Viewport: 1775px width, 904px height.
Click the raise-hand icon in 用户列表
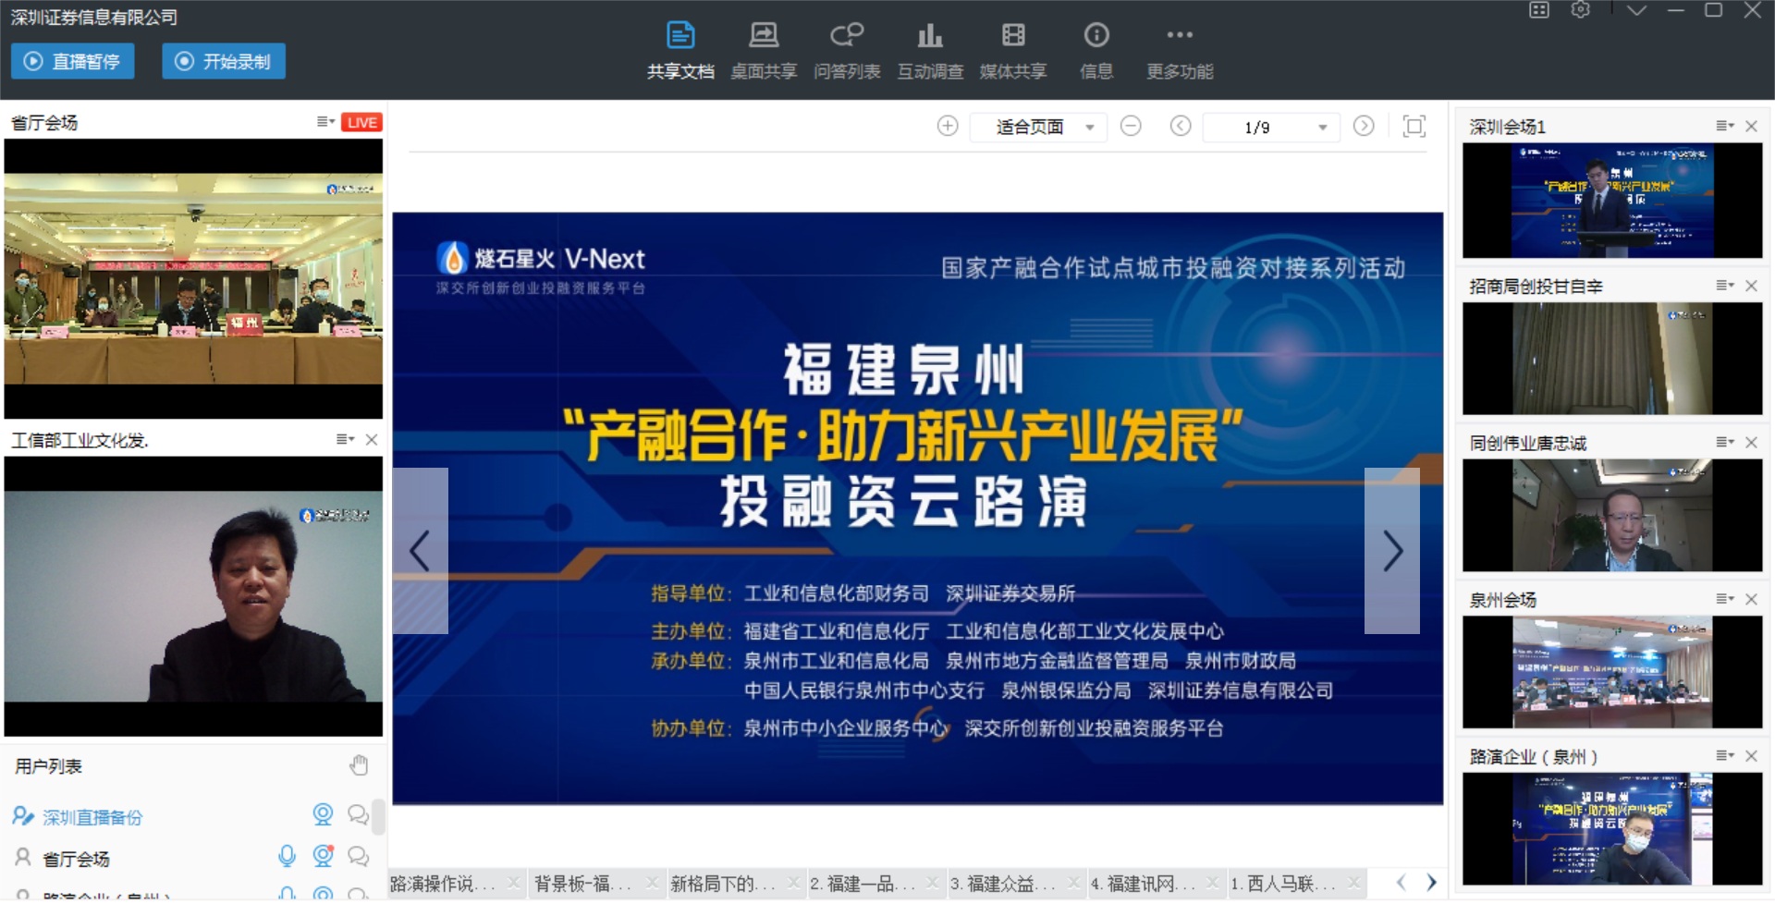tap(359, 765)
